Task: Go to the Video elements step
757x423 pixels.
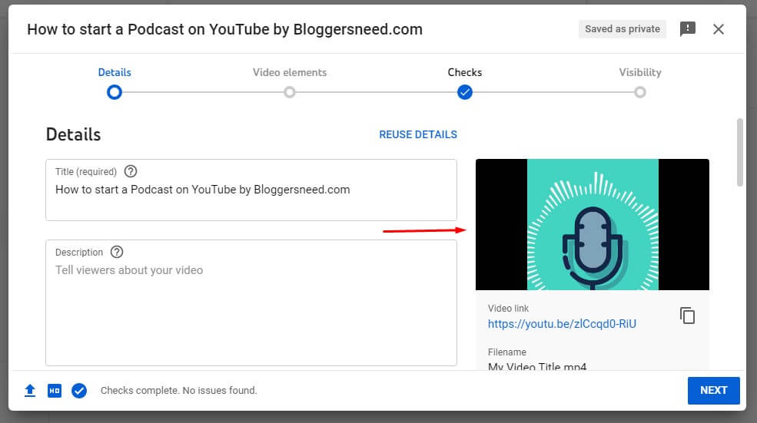Action: click(290, 72)
